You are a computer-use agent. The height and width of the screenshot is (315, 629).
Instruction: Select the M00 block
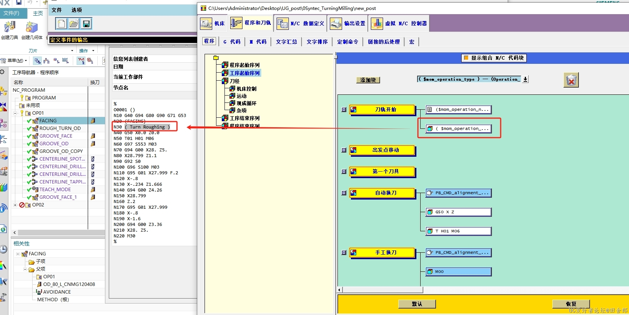pos(459,272)
